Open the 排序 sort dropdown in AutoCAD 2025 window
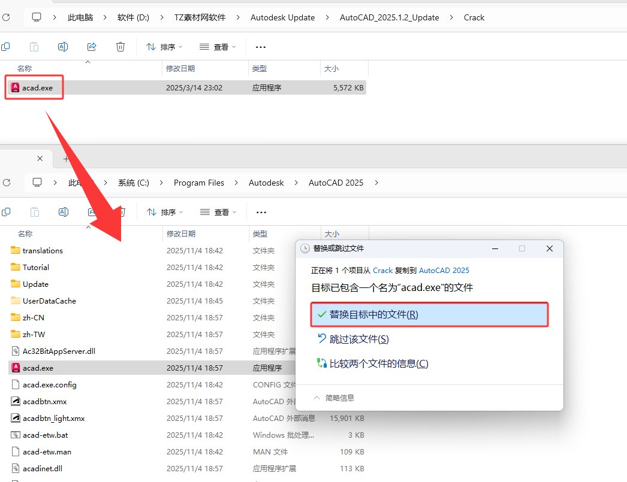The width and height of the screenshot is (627, 482). pyautogui.click(x=165, y=213)
